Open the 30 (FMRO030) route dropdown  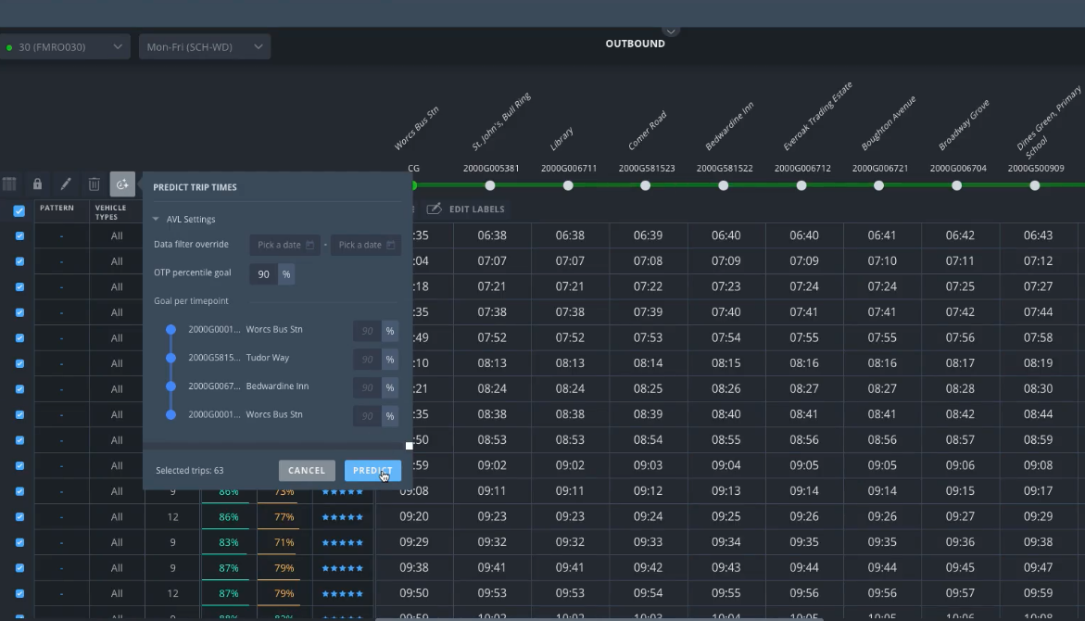coord(65,45)
